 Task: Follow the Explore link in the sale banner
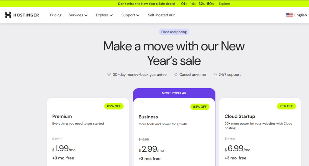click(224, 4)
